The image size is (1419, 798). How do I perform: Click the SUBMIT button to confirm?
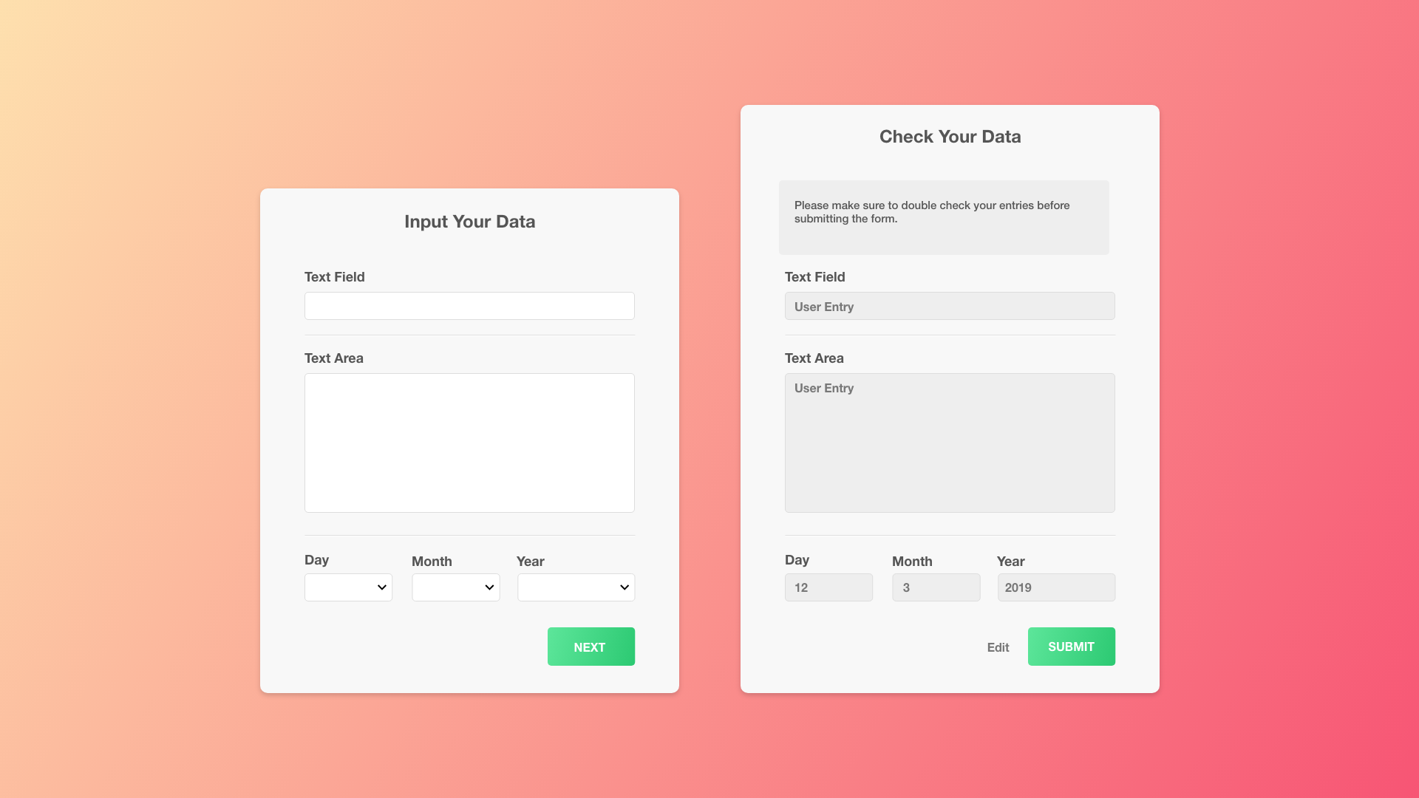(x=1071, y=646)
